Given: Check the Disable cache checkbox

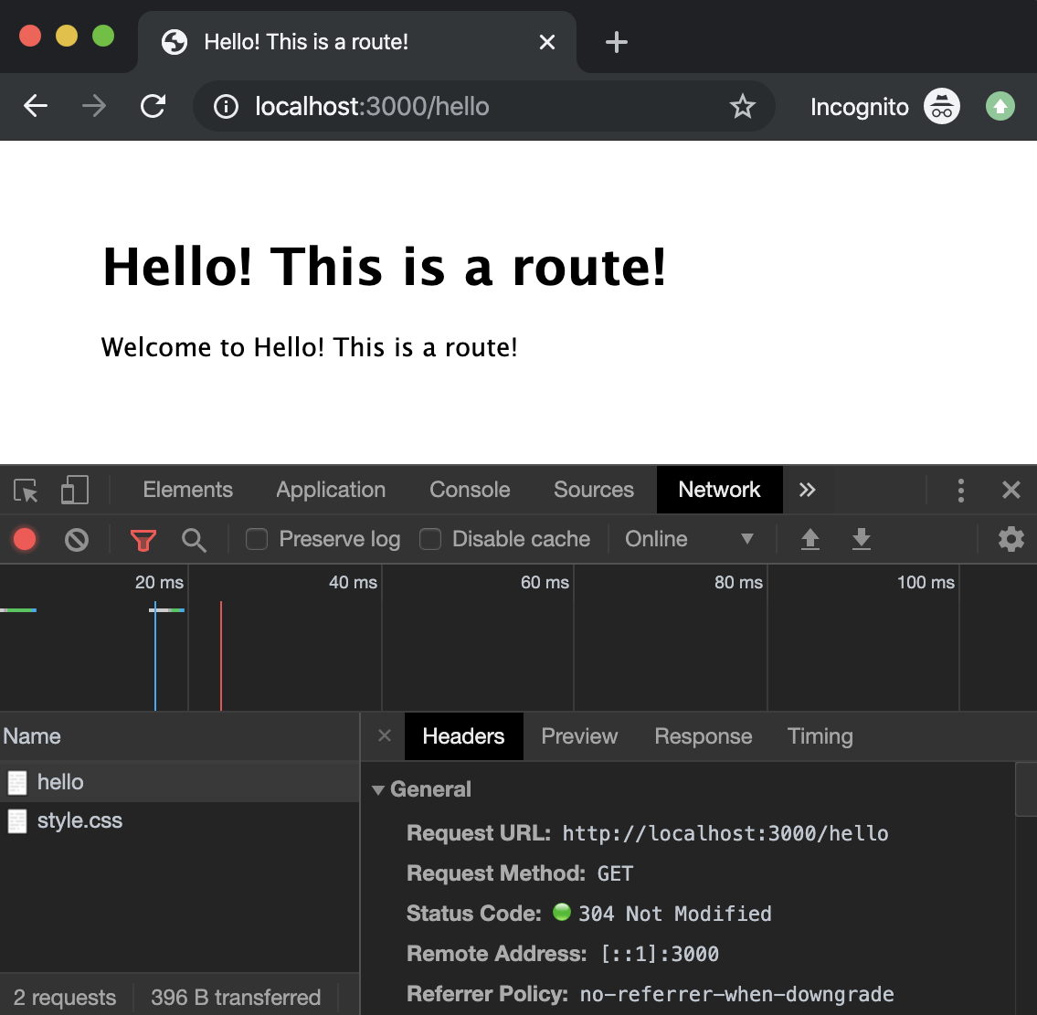Looking at the screenshot, I should [x=430, y=540].
